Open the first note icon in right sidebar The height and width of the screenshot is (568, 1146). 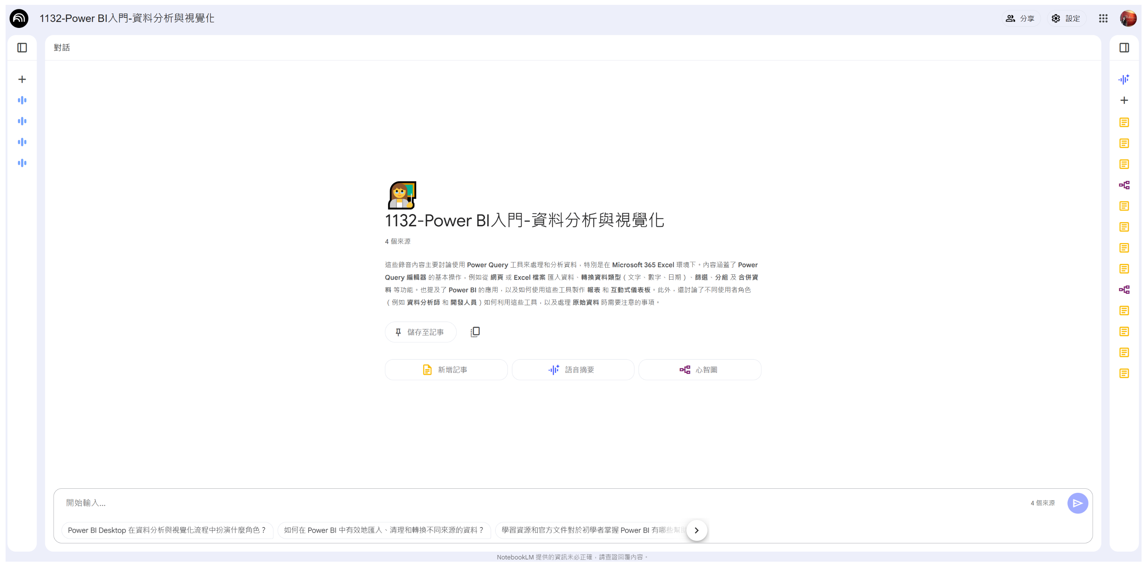1124,122
